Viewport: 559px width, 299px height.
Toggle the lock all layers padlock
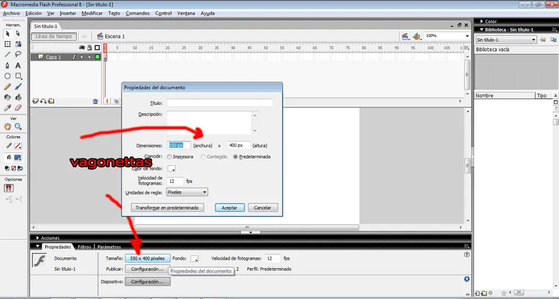click(x=89, y=47)
